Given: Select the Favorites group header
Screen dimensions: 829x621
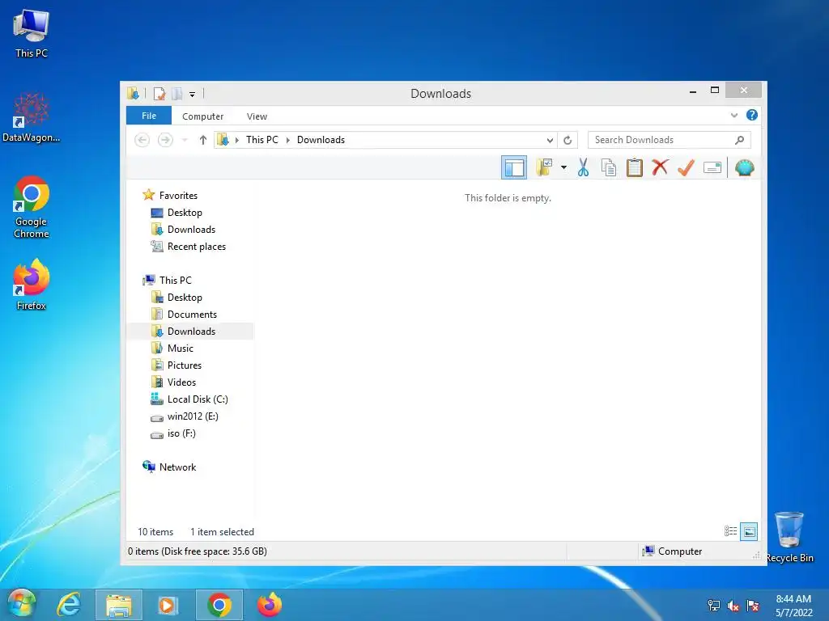Looking at the screenshot, I should pyautogui.click(x=178, y=196).
